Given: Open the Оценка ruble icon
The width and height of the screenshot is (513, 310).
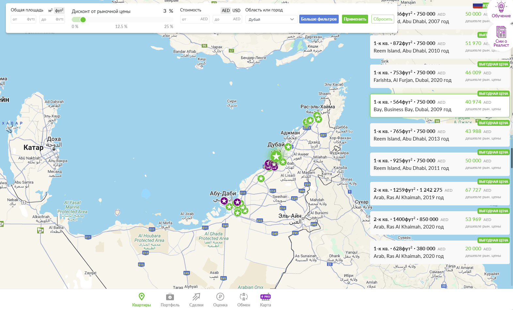Looking at the screenshot, I should pos(220,297).
